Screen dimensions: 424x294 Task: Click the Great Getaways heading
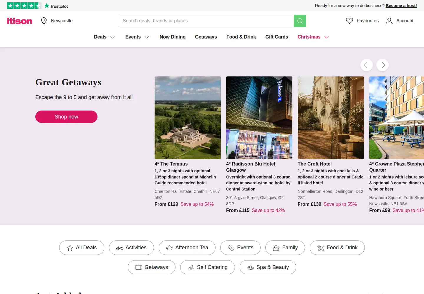pyautogui.click(x=68, y=82)
